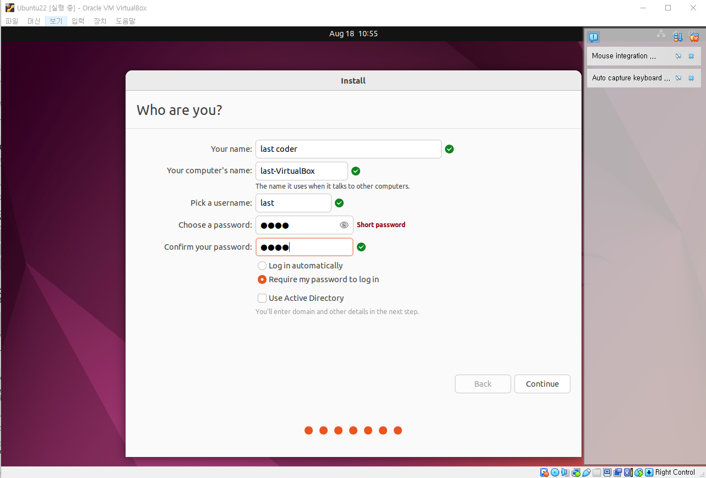
Task: Click the Pick a username field
Action: [x=294, y=203]
